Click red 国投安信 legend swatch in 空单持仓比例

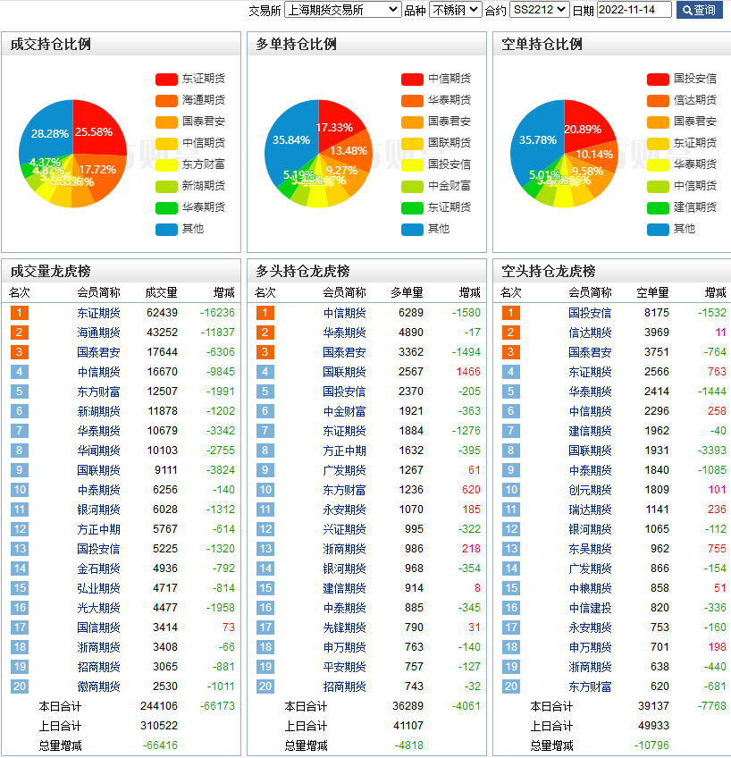tap(658, 80)
